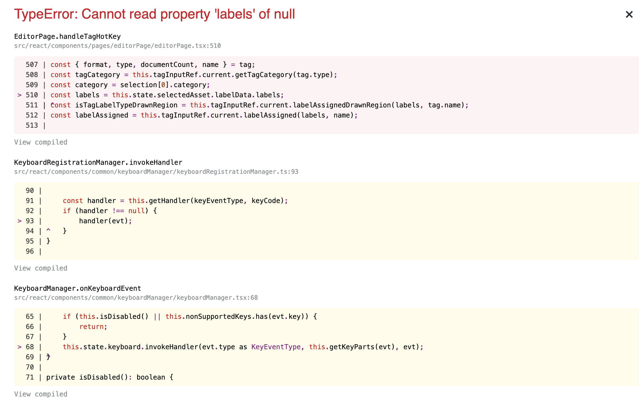Click the KeyboardManager.onKeyboardEvent frame title

point(77,288)
